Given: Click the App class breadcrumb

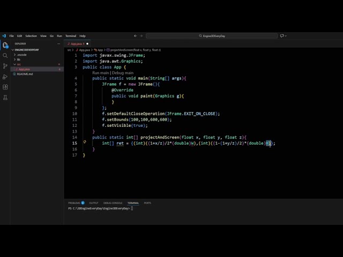Looking at the screenshot, I should click(x=100, y=50).
